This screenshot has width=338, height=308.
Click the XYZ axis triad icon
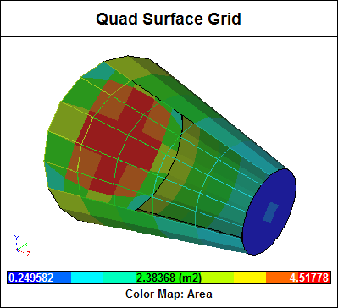(22, 245)
